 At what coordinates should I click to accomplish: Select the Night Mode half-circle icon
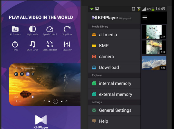pos(32,29)
